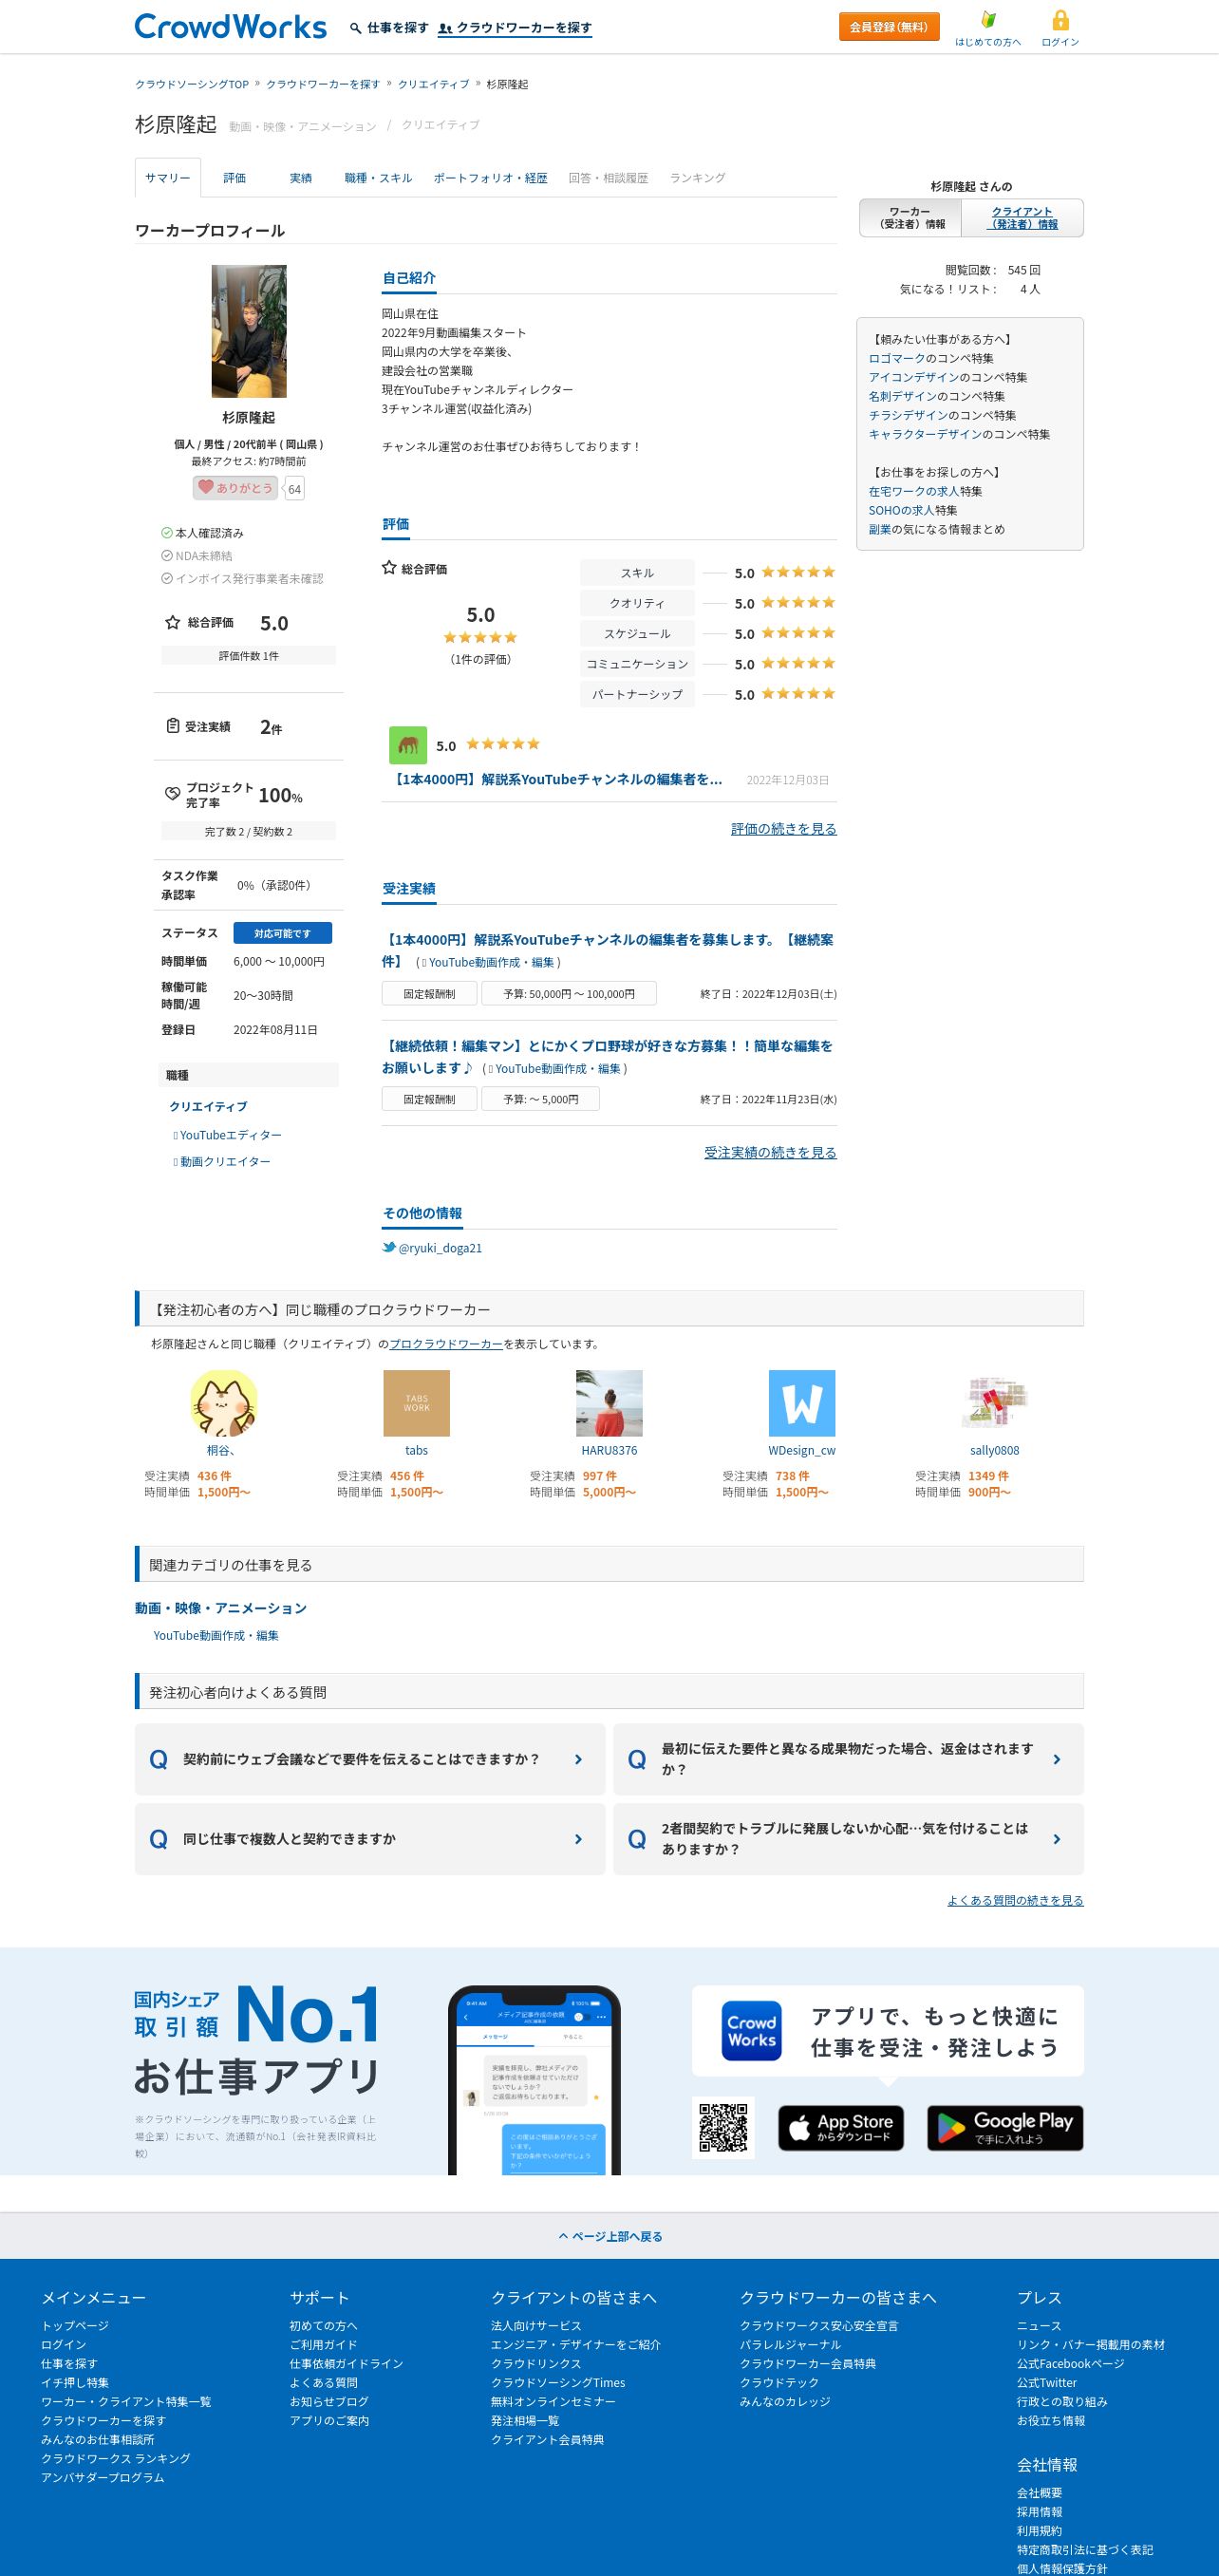This screenshot has width=1219, height=2576.
Task: Open the WDesign_cw avatar
Action: (x=802, y=1403)
